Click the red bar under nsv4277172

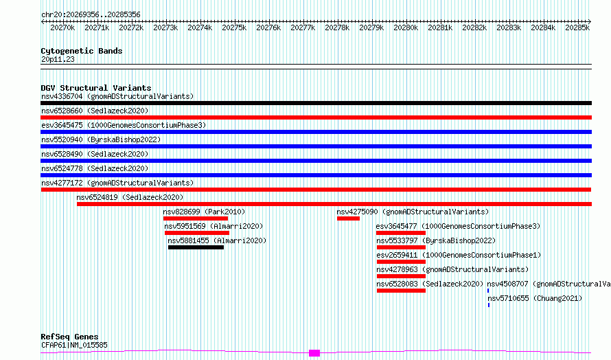pyautogui.click(x=316, y=190)
